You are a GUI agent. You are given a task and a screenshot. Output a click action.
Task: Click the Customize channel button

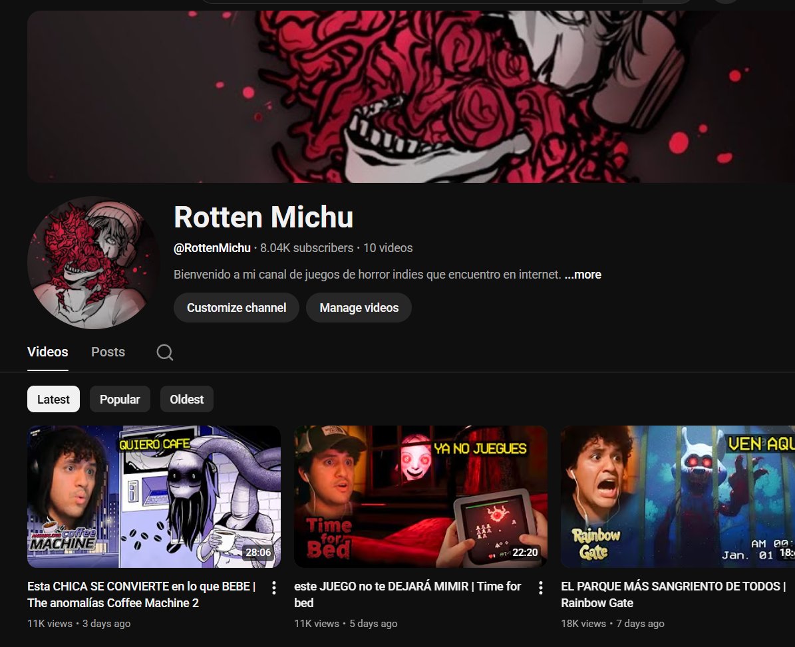(x=236, y=307)
